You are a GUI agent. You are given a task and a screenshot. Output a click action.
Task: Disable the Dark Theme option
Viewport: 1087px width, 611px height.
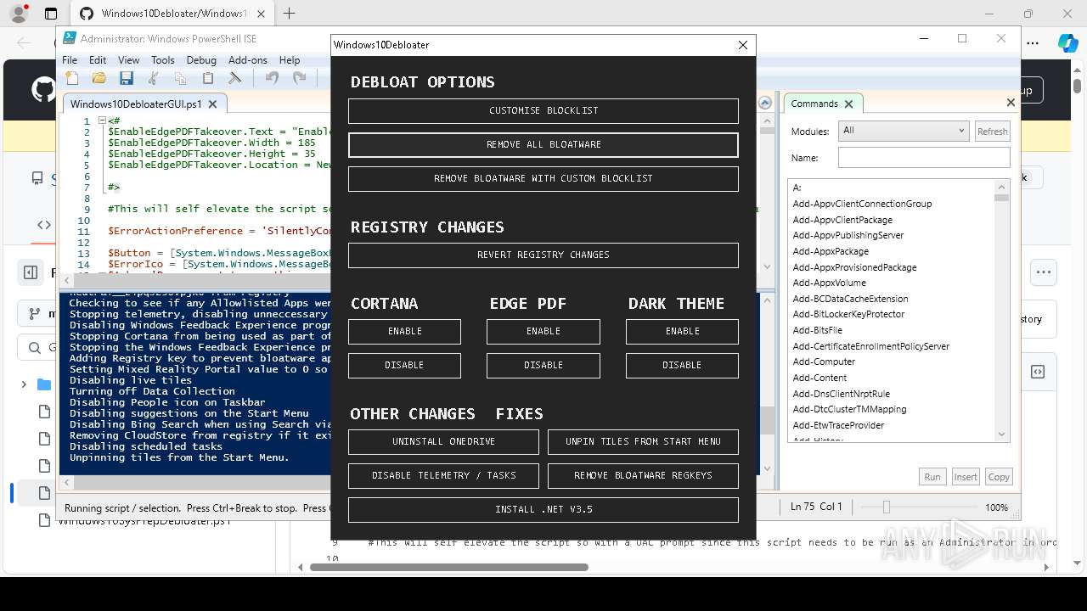[682, 366]
